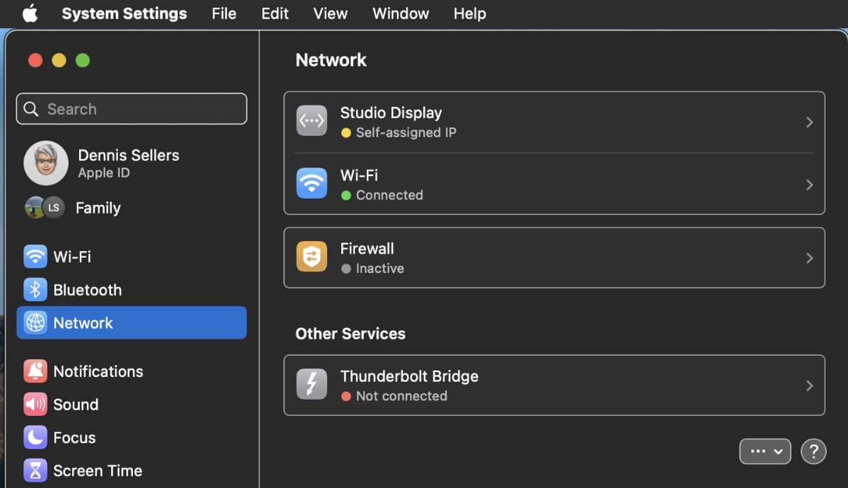The image size is (848, 488).
Task: Click the Notifications bell icon
Action: [35, 371]
